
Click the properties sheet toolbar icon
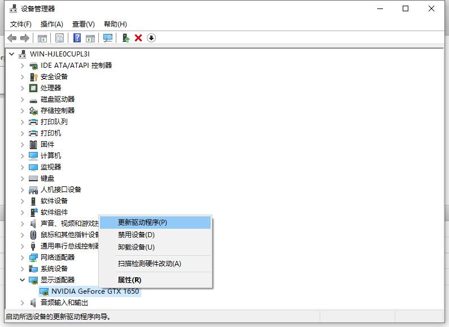59,38
